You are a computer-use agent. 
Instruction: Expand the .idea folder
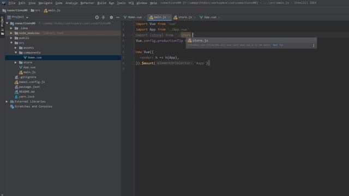[11, 28]
